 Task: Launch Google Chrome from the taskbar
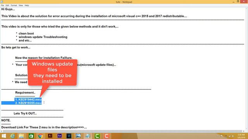(x=40, y=136)
